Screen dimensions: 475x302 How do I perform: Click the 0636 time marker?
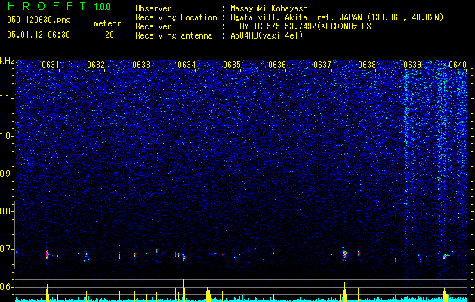tap(277, 65)
